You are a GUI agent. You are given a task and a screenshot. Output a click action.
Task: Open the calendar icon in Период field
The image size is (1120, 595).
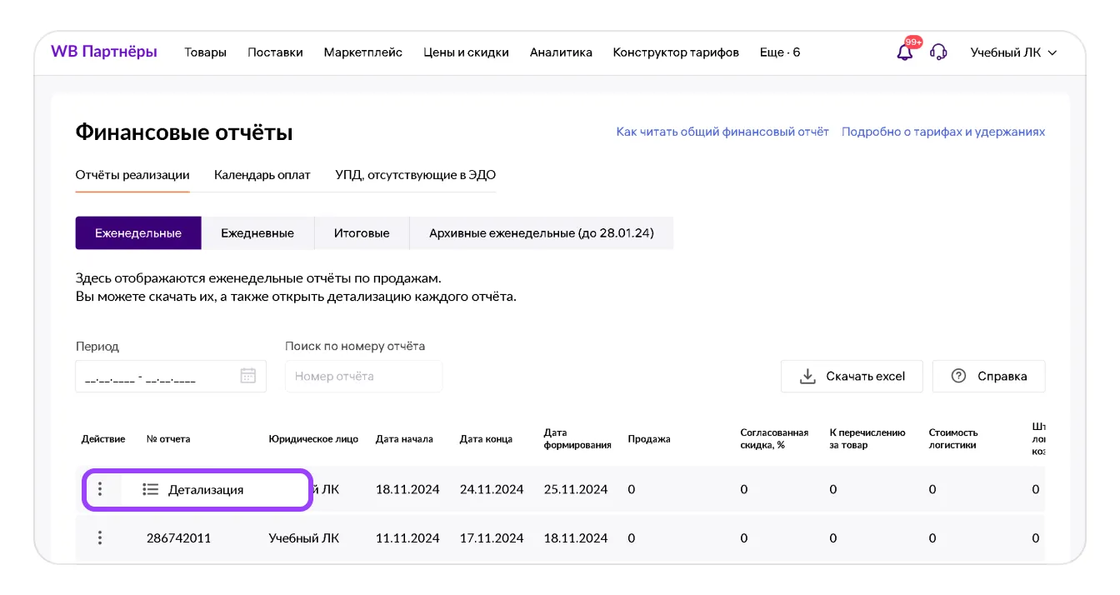pyautogui.click(x=247, y=376)
